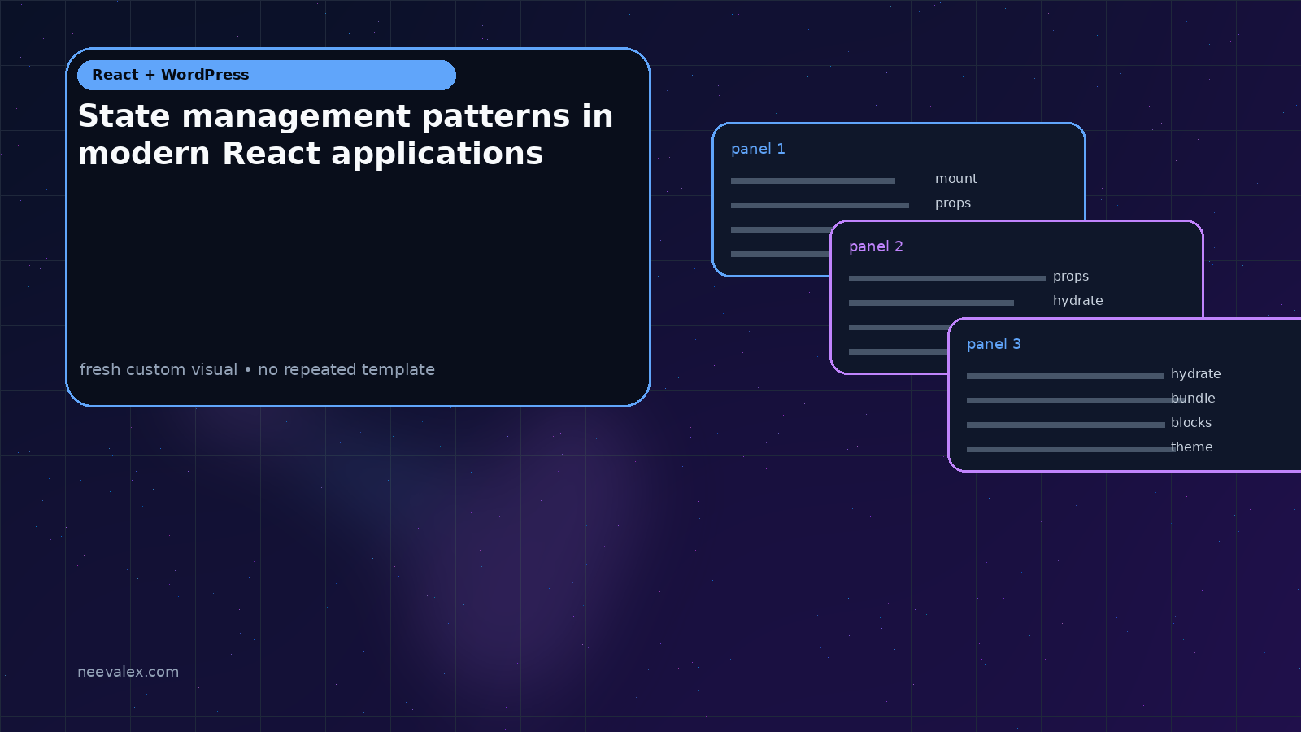Viewport: 1301px width, 732px height.
Task: Click 'blocks' label in panel 3
Action: (x=1191, y=423)
